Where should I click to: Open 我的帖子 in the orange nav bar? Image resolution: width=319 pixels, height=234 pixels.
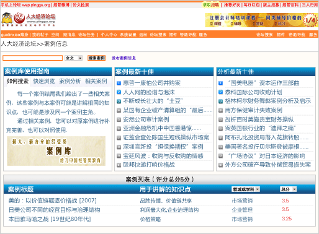(40, 35)
